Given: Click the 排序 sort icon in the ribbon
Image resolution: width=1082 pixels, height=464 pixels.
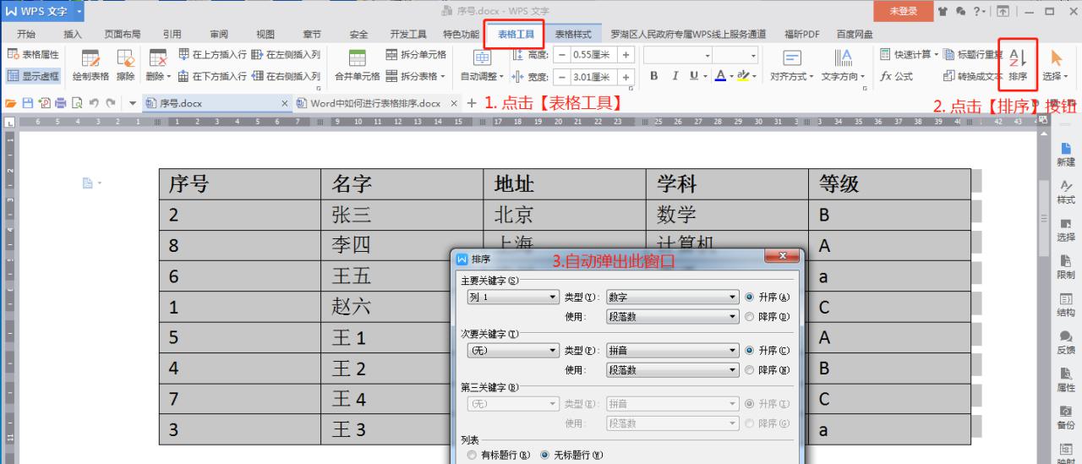Looking at the screenshot, I should pos(1018,64).
